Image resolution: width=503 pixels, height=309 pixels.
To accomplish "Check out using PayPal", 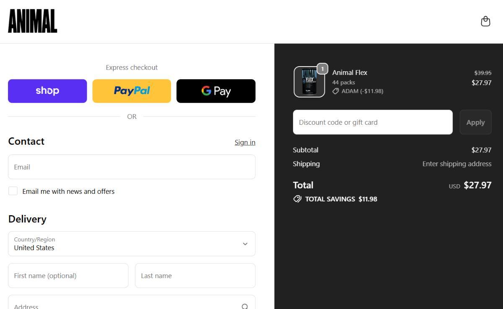I will [x=132, y=91].
